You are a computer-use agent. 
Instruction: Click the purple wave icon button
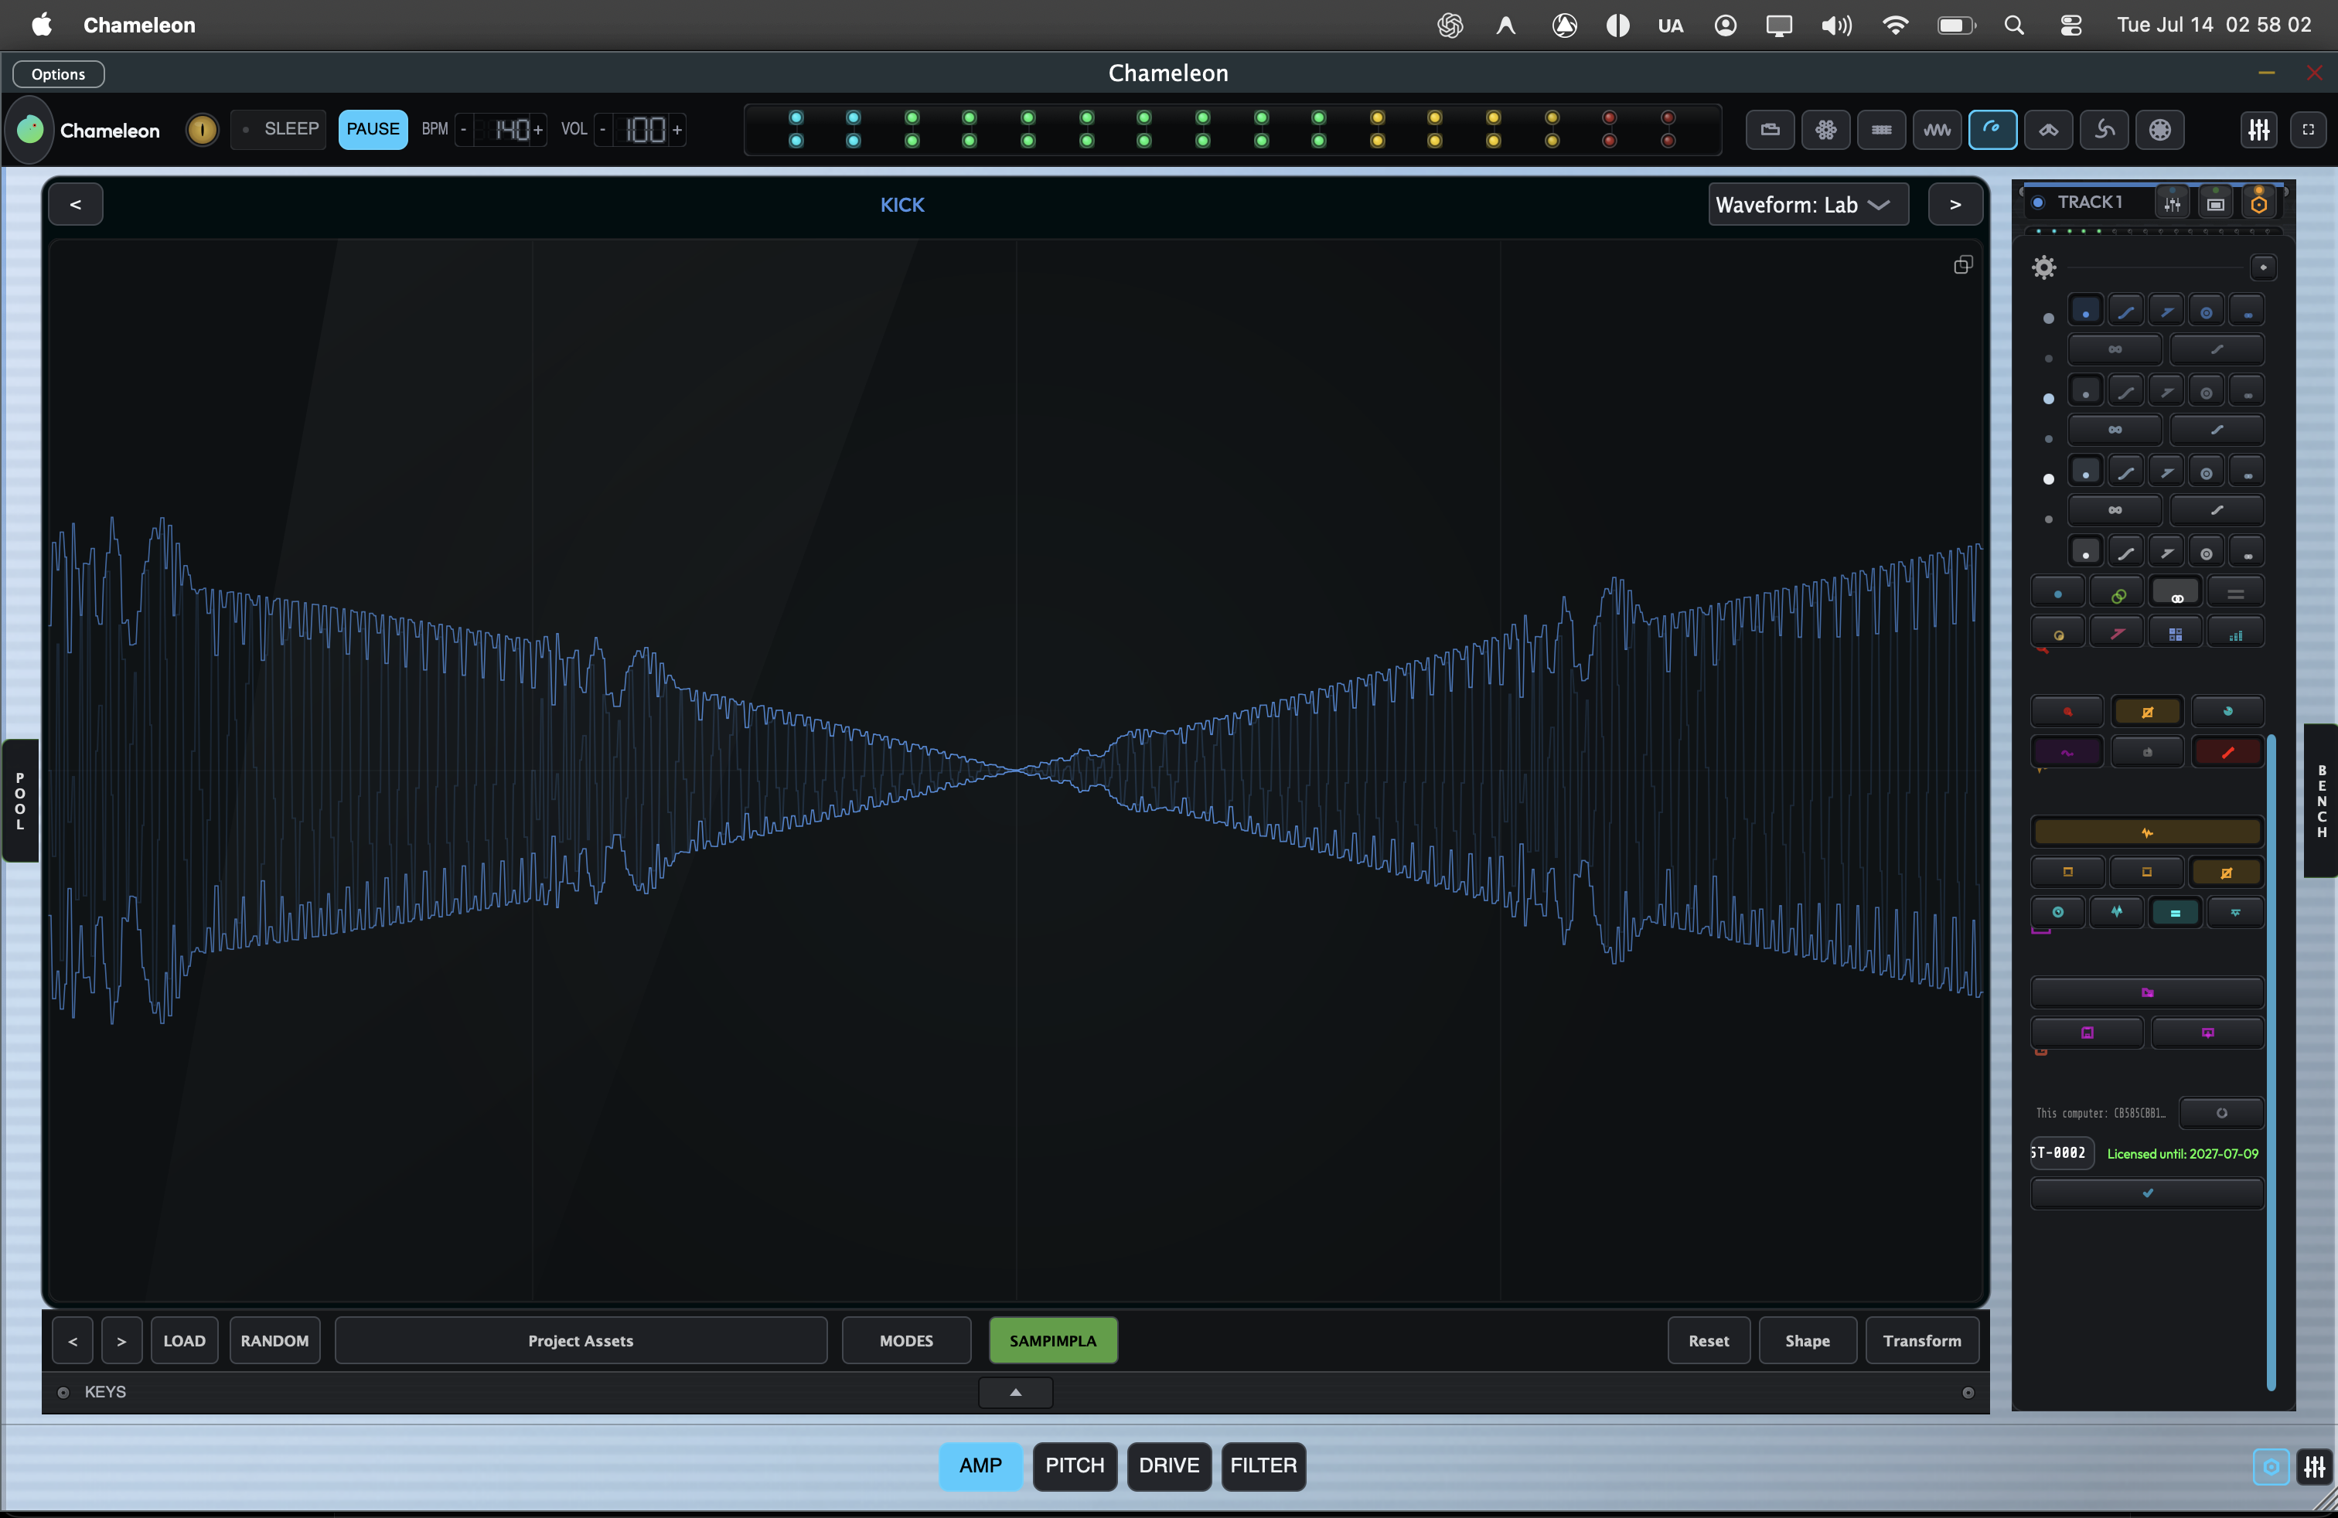pos(2067,752)
